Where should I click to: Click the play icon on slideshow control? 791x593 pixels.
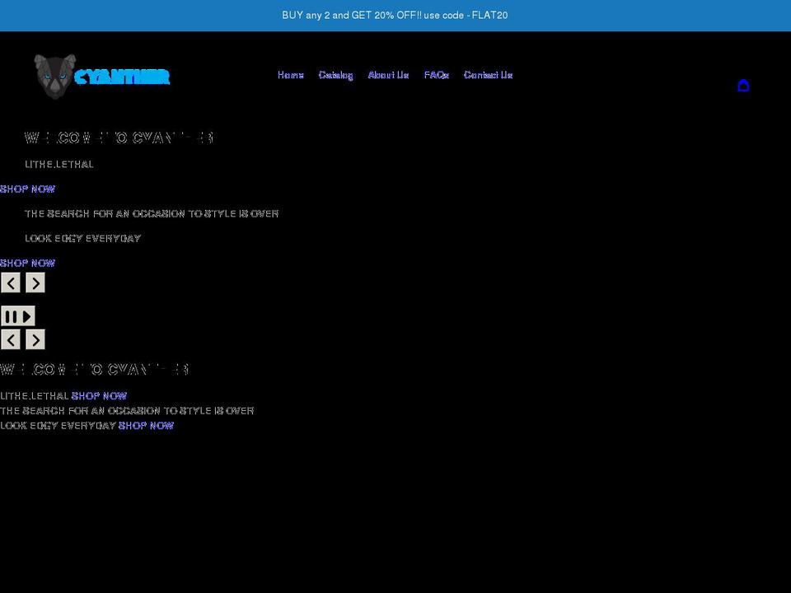pyautogui.click(x=26, y=316)
